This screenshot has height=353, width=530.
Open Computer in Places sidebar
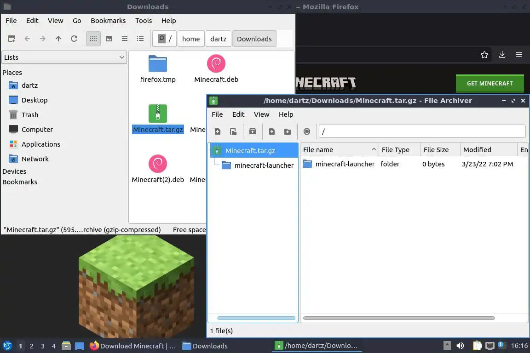(37, 129)
